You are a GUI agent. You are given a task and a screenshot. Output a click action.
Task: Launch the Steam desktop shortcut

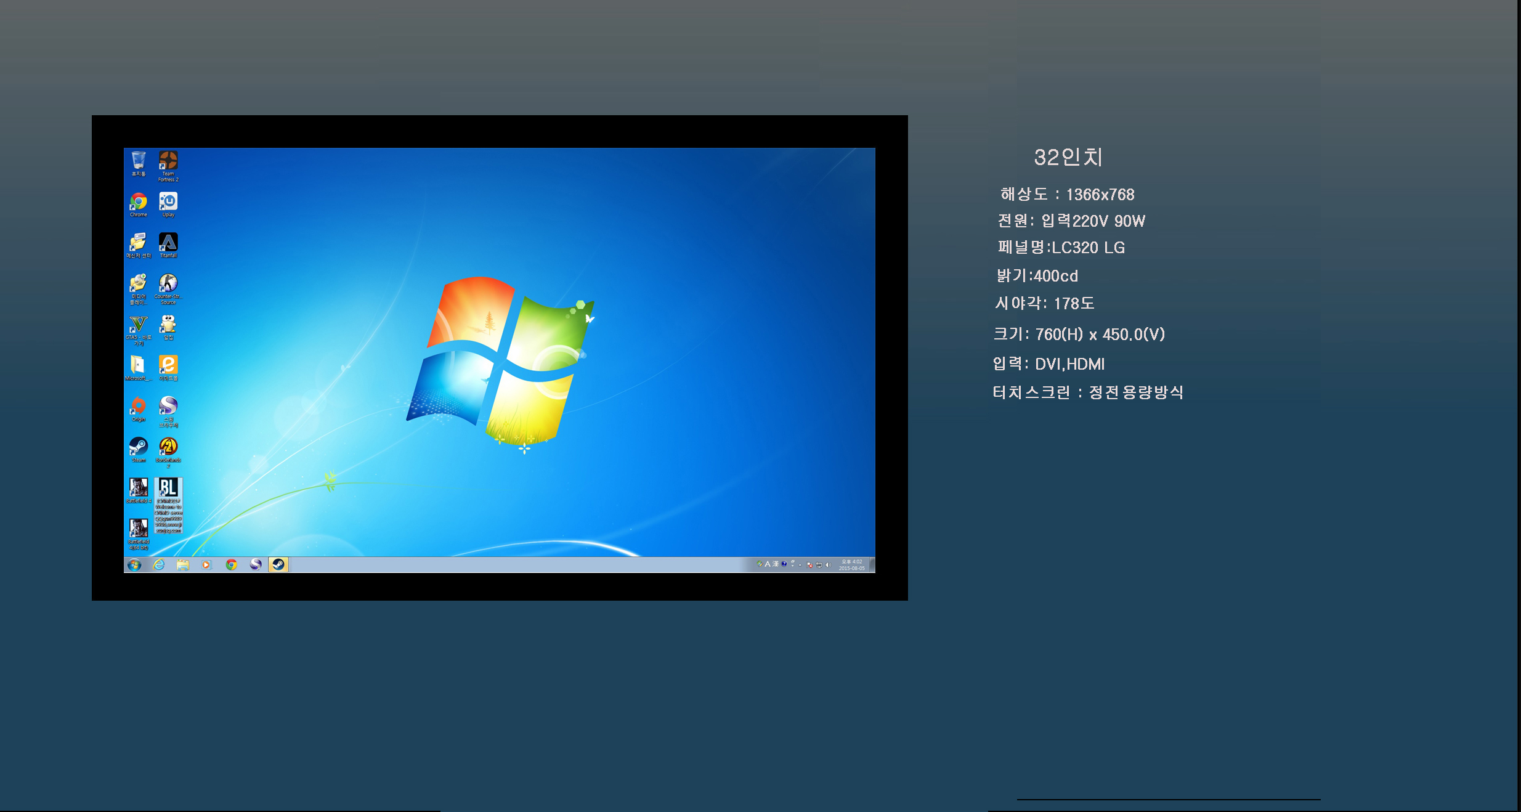tap(138, 450)
